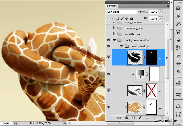
Task: Add a layer mask using bottom icon
Action: (133, 118)
